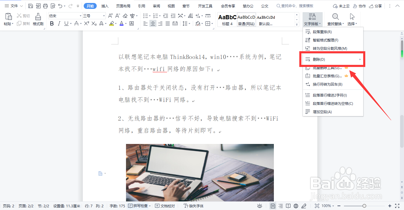Toggle right alignment

click(160, 24)
